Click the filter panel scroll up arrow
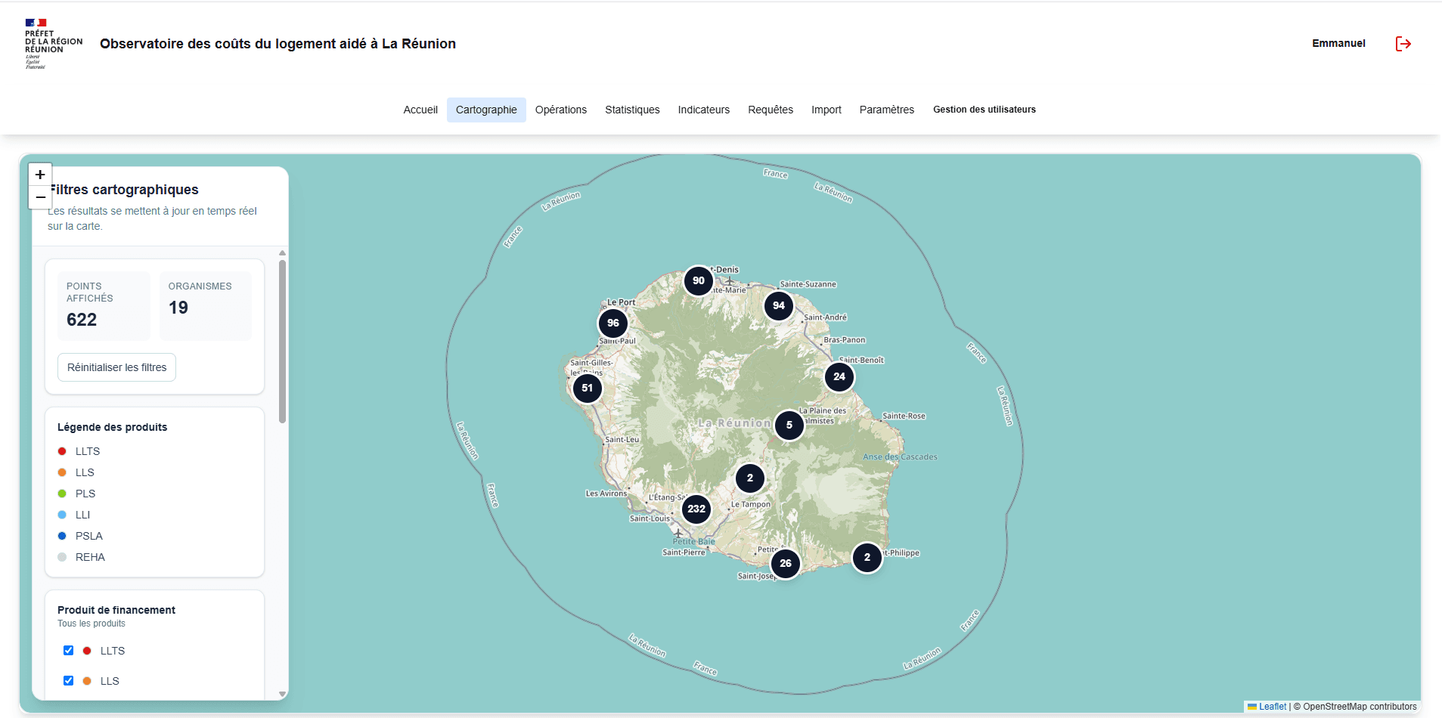This screenshot has height=718, width=1442. pos(282,253)
